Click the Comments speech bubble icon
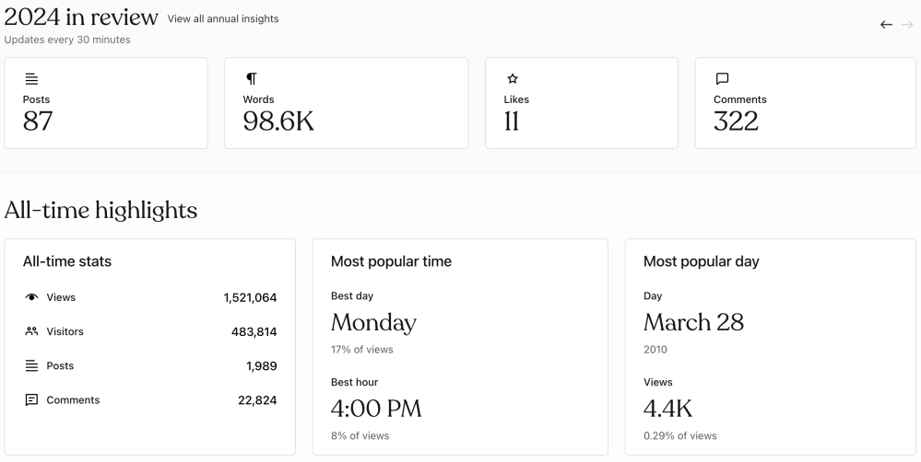This screenshot has height=462, width=921. 722,79
